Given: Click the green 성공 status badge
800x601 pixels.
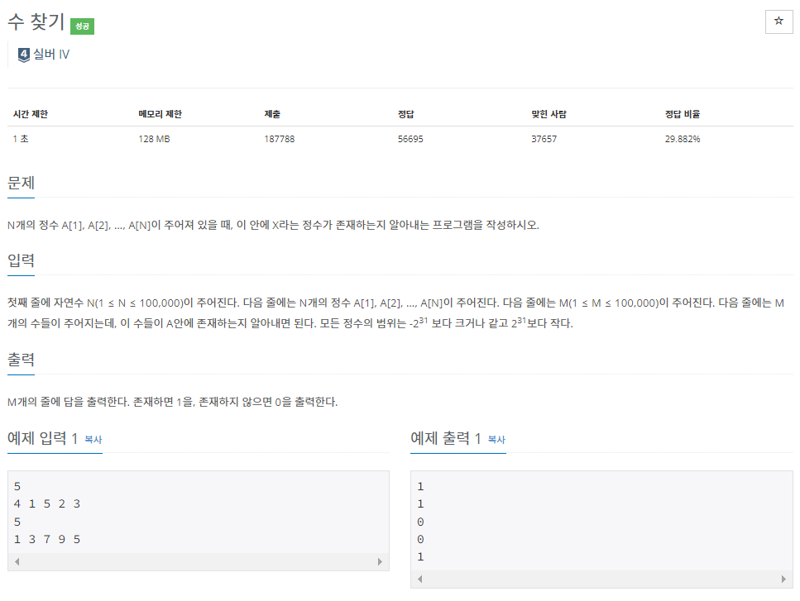Looking at the screenshot, I should (x=82, y=26).
